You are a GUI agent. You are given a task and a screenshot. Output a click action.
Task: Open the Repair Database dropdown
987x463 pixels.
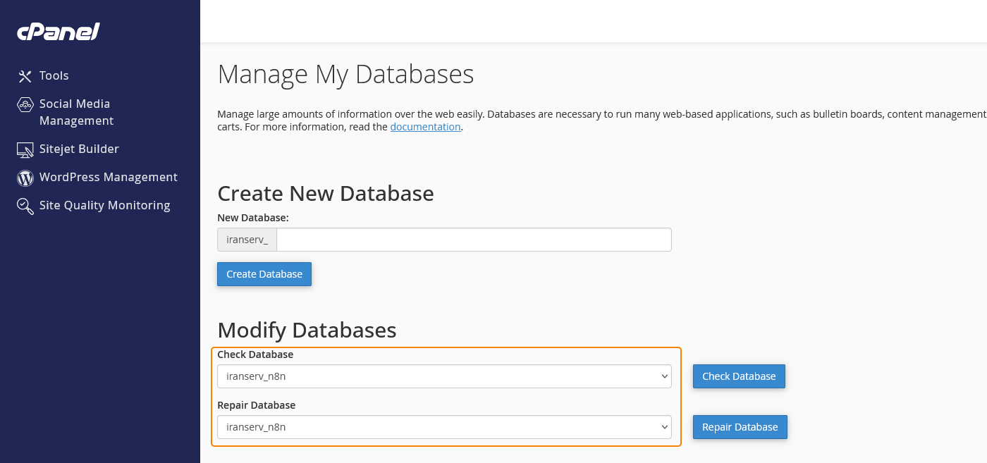pos(444,426)
